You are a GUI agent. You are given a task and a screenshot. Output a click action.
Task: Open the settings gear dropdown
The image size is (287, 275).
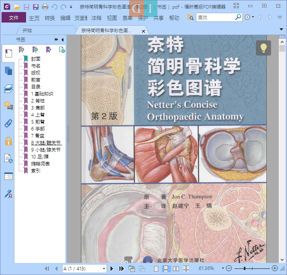click(249, 17)
